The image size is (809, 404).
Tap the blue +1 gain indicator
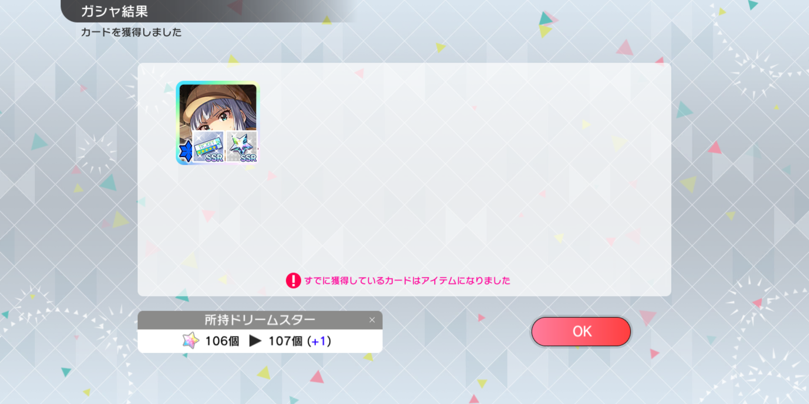319,341
